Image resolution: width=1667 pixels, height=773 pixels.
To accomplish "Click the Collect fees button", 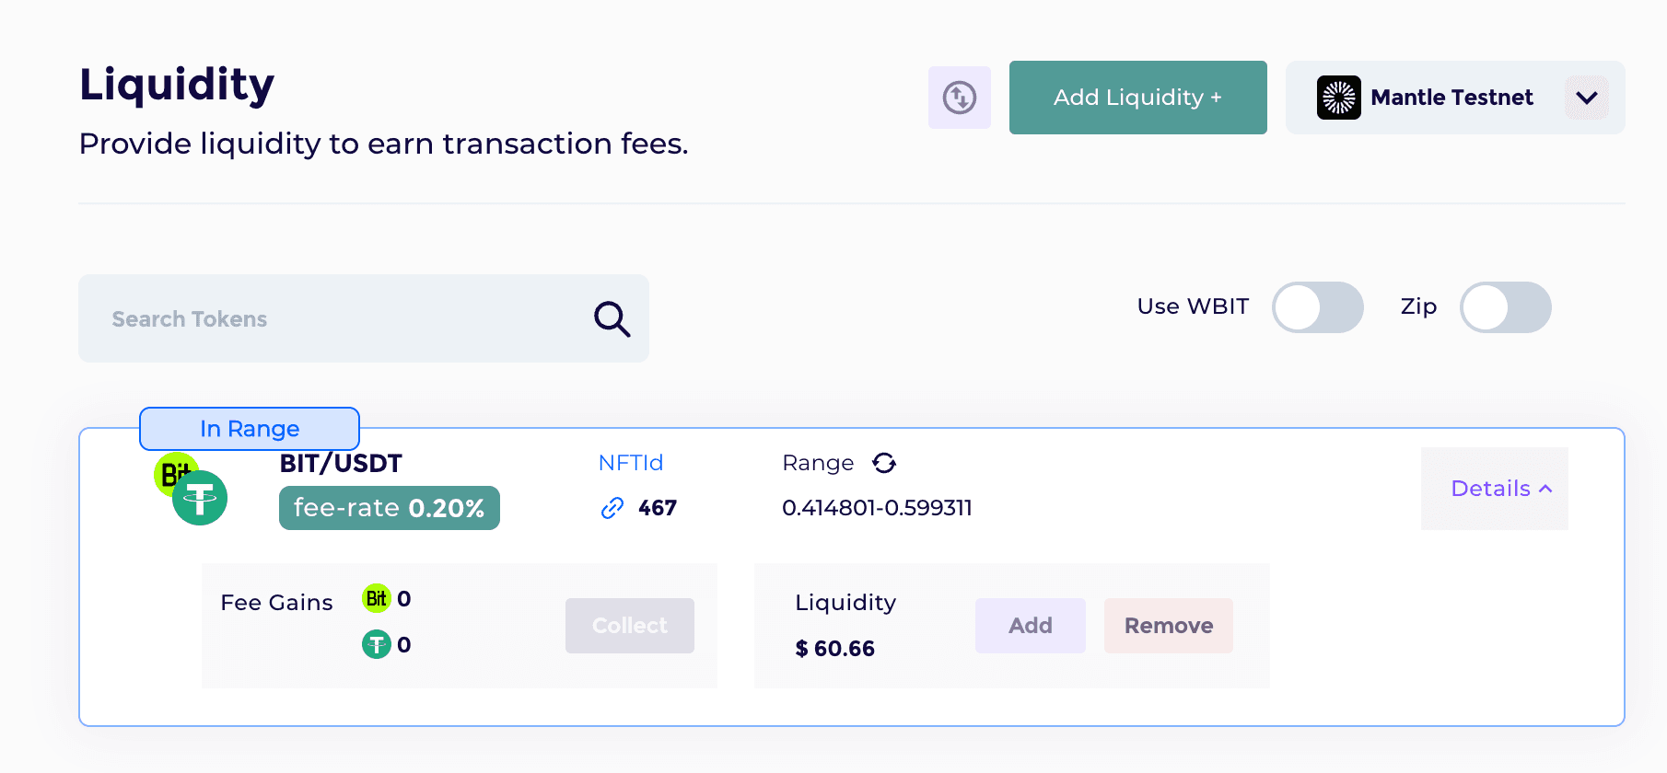I will pyautogui.click(x=629, y=626).
